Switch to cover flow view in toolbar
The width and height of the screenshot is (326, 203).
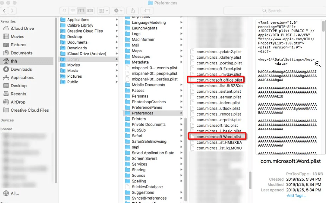[x=90, y=10]
